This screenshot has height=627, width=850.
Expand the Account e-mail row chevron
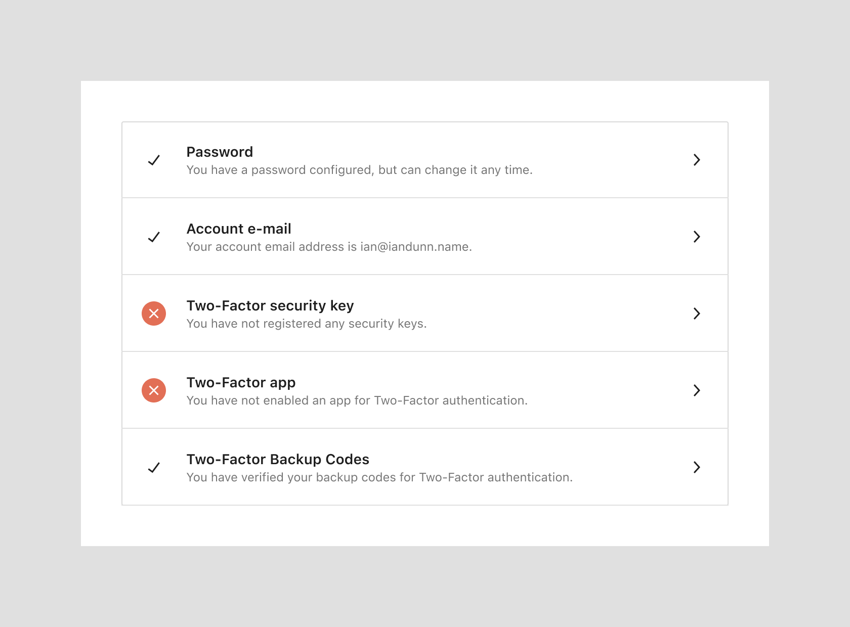tap(697, 237)
